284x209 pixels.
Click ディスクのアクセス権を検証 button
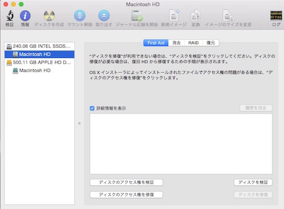click(126, 182)
